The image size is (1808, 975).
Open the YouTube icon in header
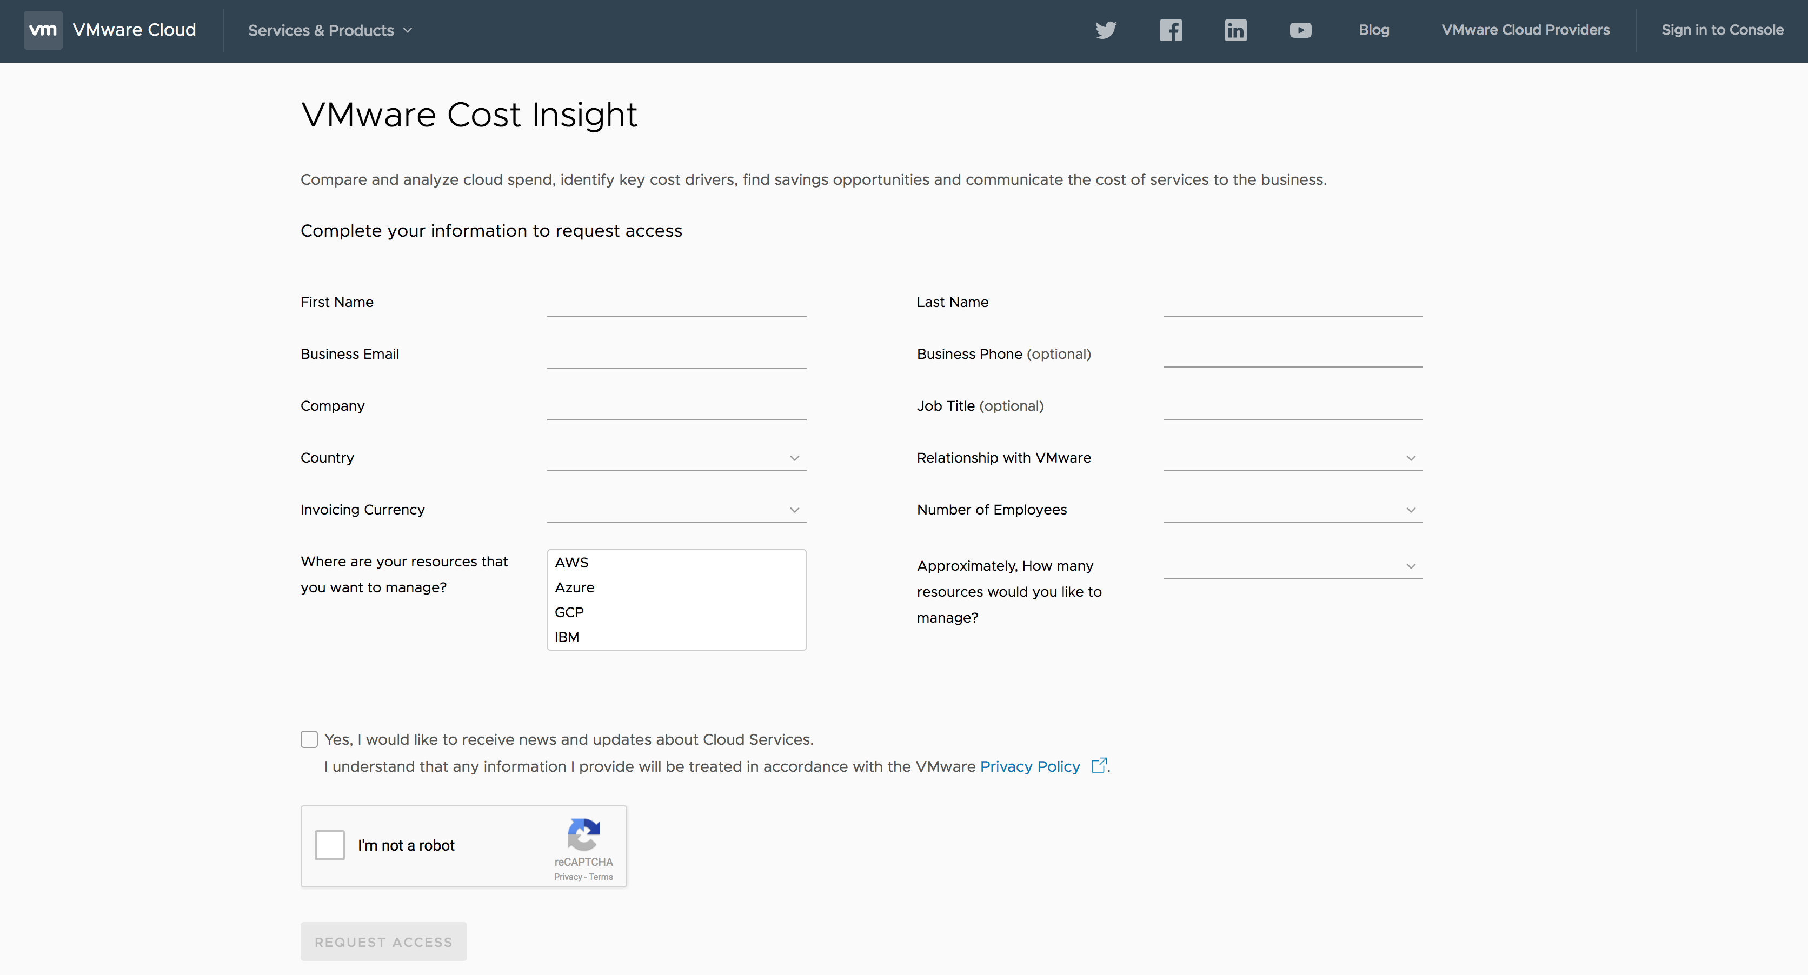[1300, 30]
